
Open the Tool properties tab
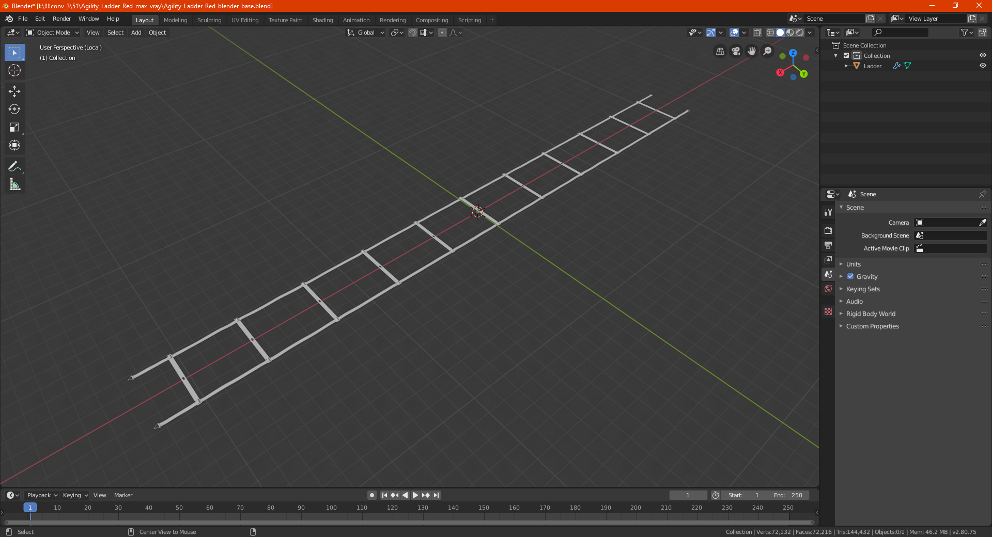pos(828,212)
